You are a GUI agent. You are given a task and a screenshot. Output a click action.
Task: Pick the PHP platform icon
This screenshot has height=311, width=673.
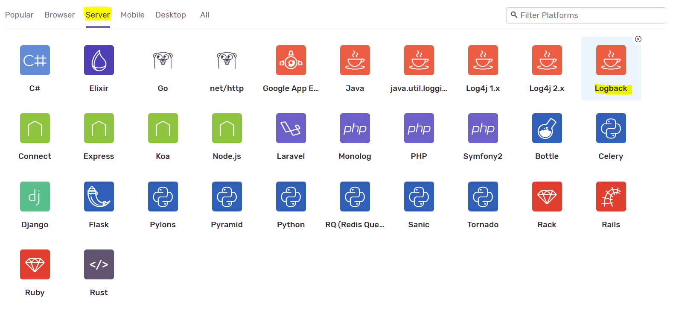419,128
